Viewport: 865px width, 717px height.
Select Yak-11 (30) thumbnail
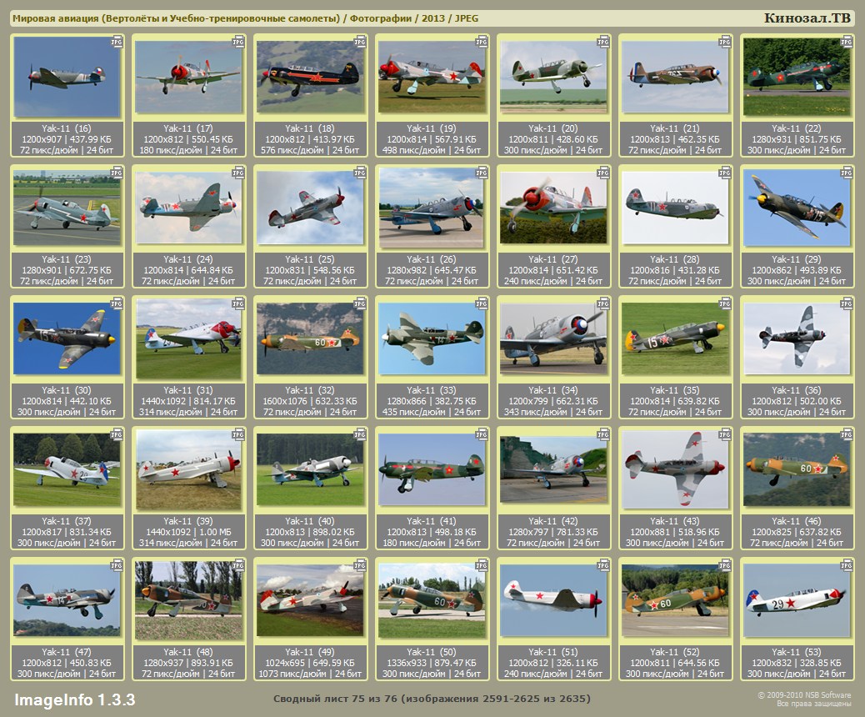pos(67,338)
